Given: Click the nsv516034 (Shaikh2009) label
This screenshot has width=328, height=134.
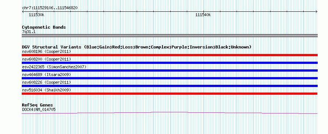Looking at the screenshot, I should click(x=46, y=90).
